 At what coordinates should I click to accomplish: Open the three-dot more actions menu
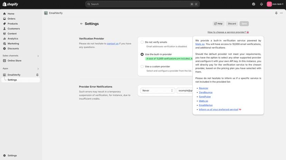[282, 13]
